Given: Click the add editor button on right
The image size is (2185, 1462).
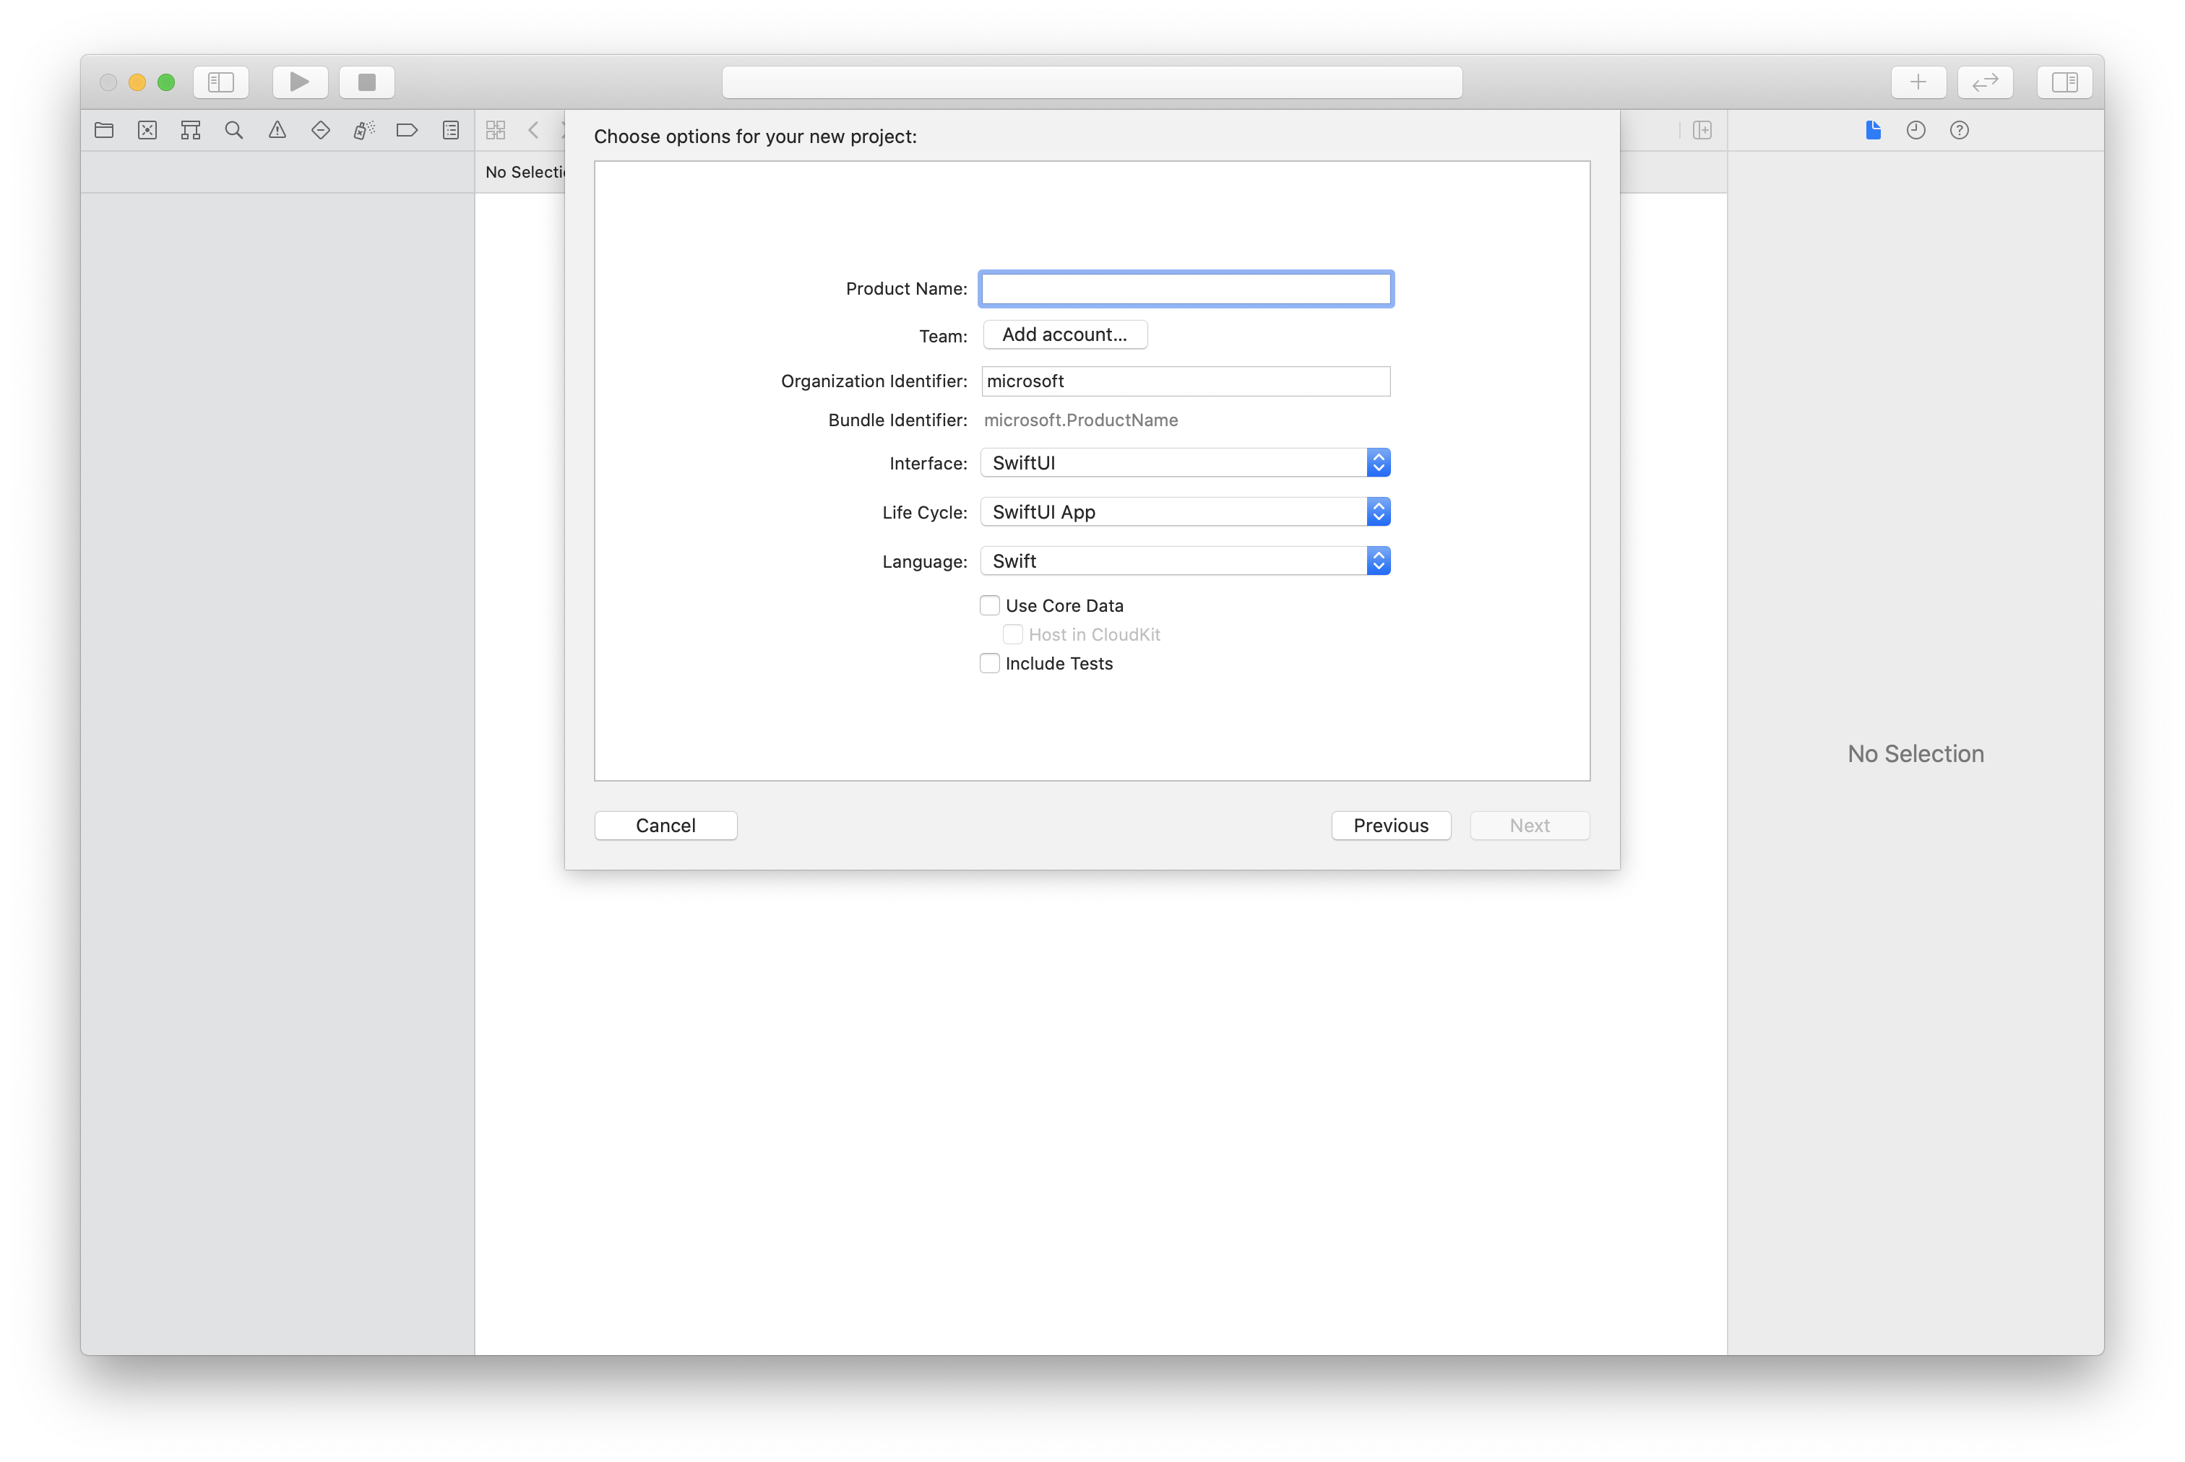Looking at the screenshot, I should click(x=1915, y=82).
